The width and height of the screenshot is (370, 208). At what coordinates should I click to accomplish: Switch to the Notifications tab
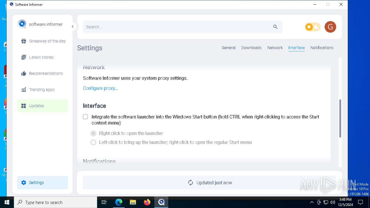pos(322,48)
